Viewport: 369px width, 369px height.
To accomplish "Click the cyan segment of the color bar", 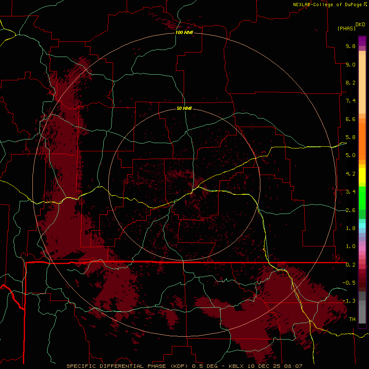I will [362, 225].
